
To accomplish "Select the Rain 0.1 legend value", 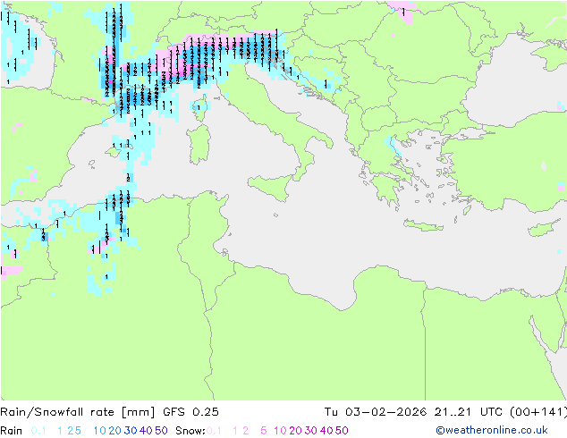I will [x=38, y=431].
